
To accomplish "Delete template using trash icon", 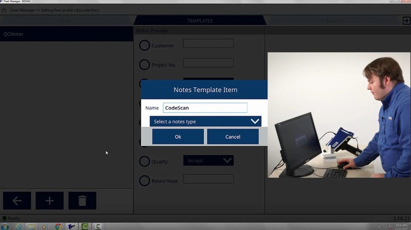I will tap(82, 200).
